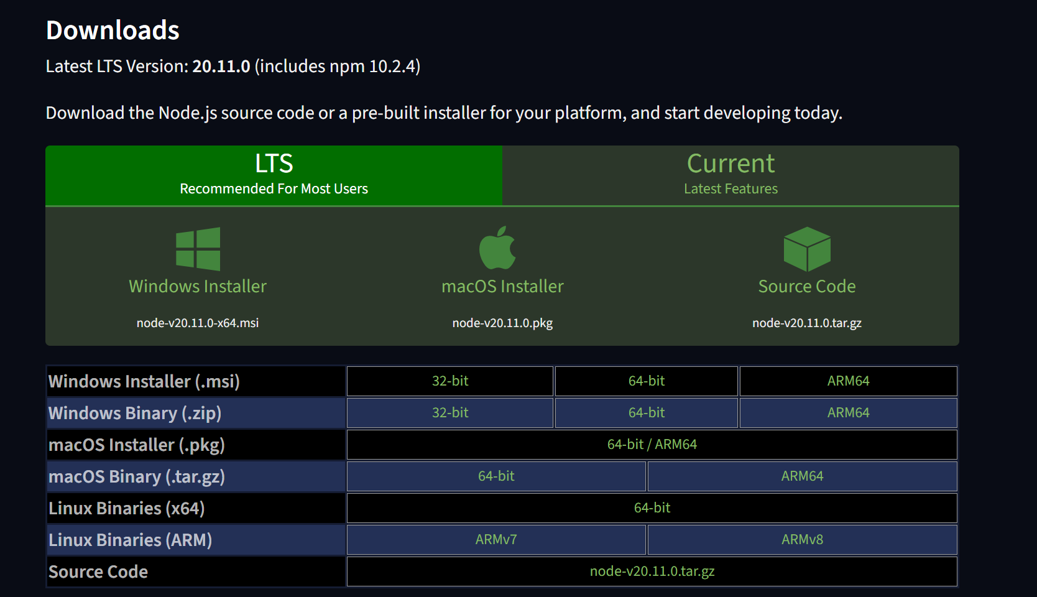The width and height of the screenshot is (1037, 597).
Task: Select ARMv7 Linux Binaries
Action: [x=496, y=540]
